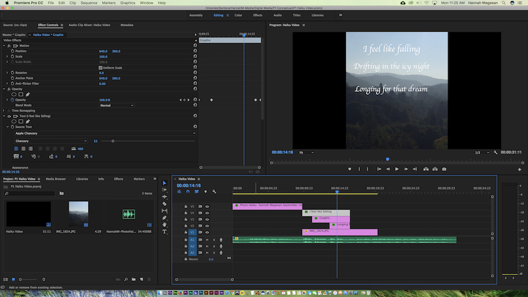Open the Fit zoom level dropdown

(x=307, y=153)
